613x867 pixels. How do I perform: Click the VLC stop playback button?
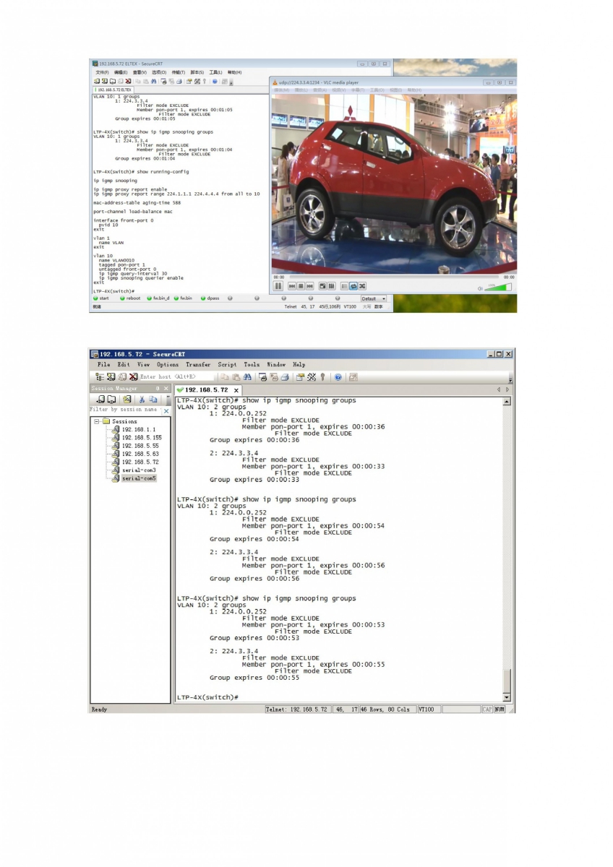pyautogui.click(x=301, y=286)
